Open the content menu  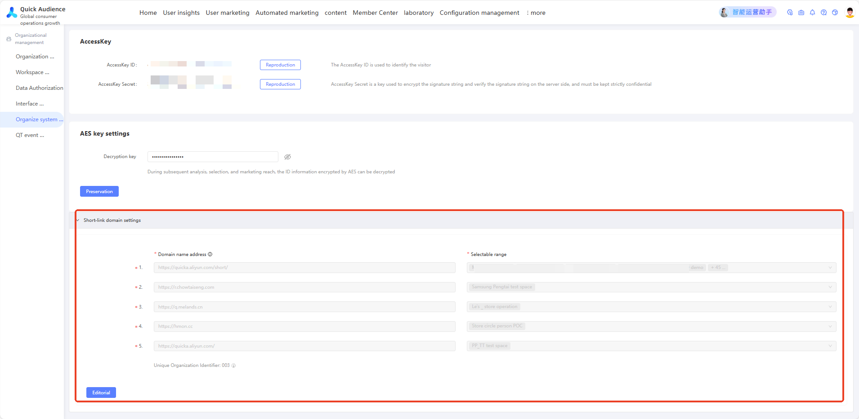(336, 13)
